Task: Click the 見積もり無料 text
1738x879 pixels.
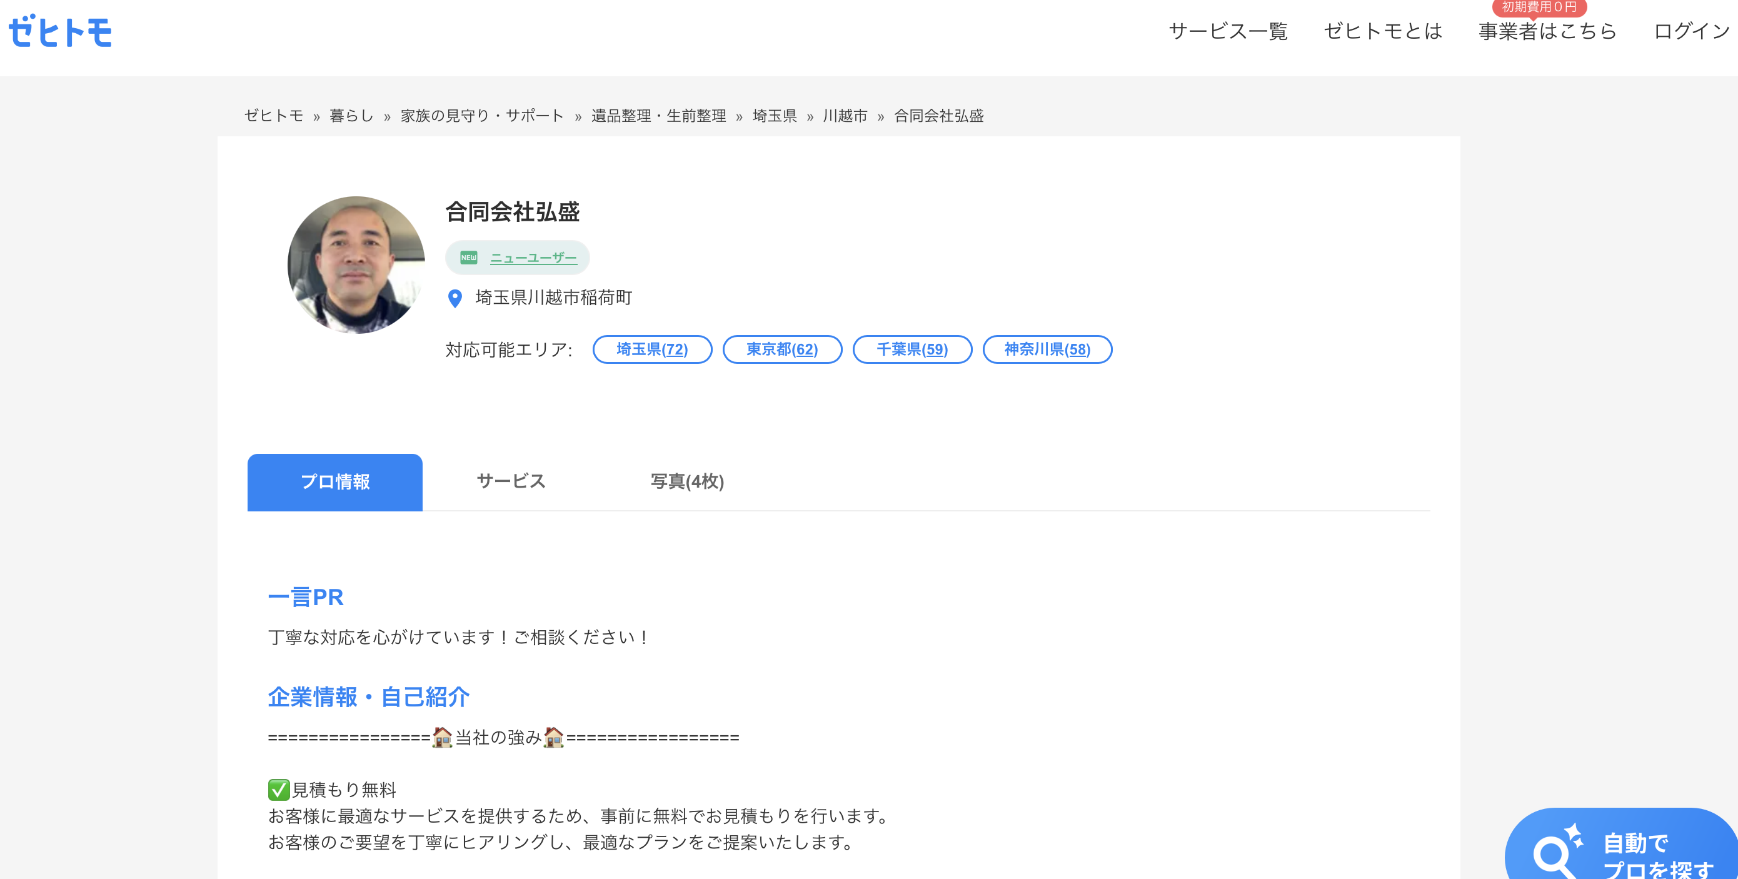Action: pos(344,790)
